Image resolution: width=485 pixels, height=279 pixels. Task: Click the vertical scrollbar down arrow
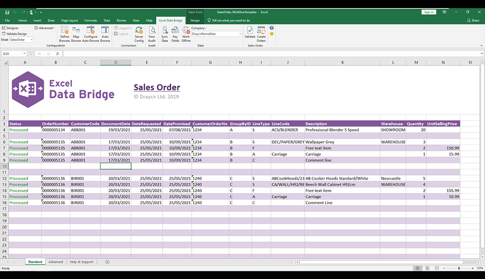click(x=482, y=257)
